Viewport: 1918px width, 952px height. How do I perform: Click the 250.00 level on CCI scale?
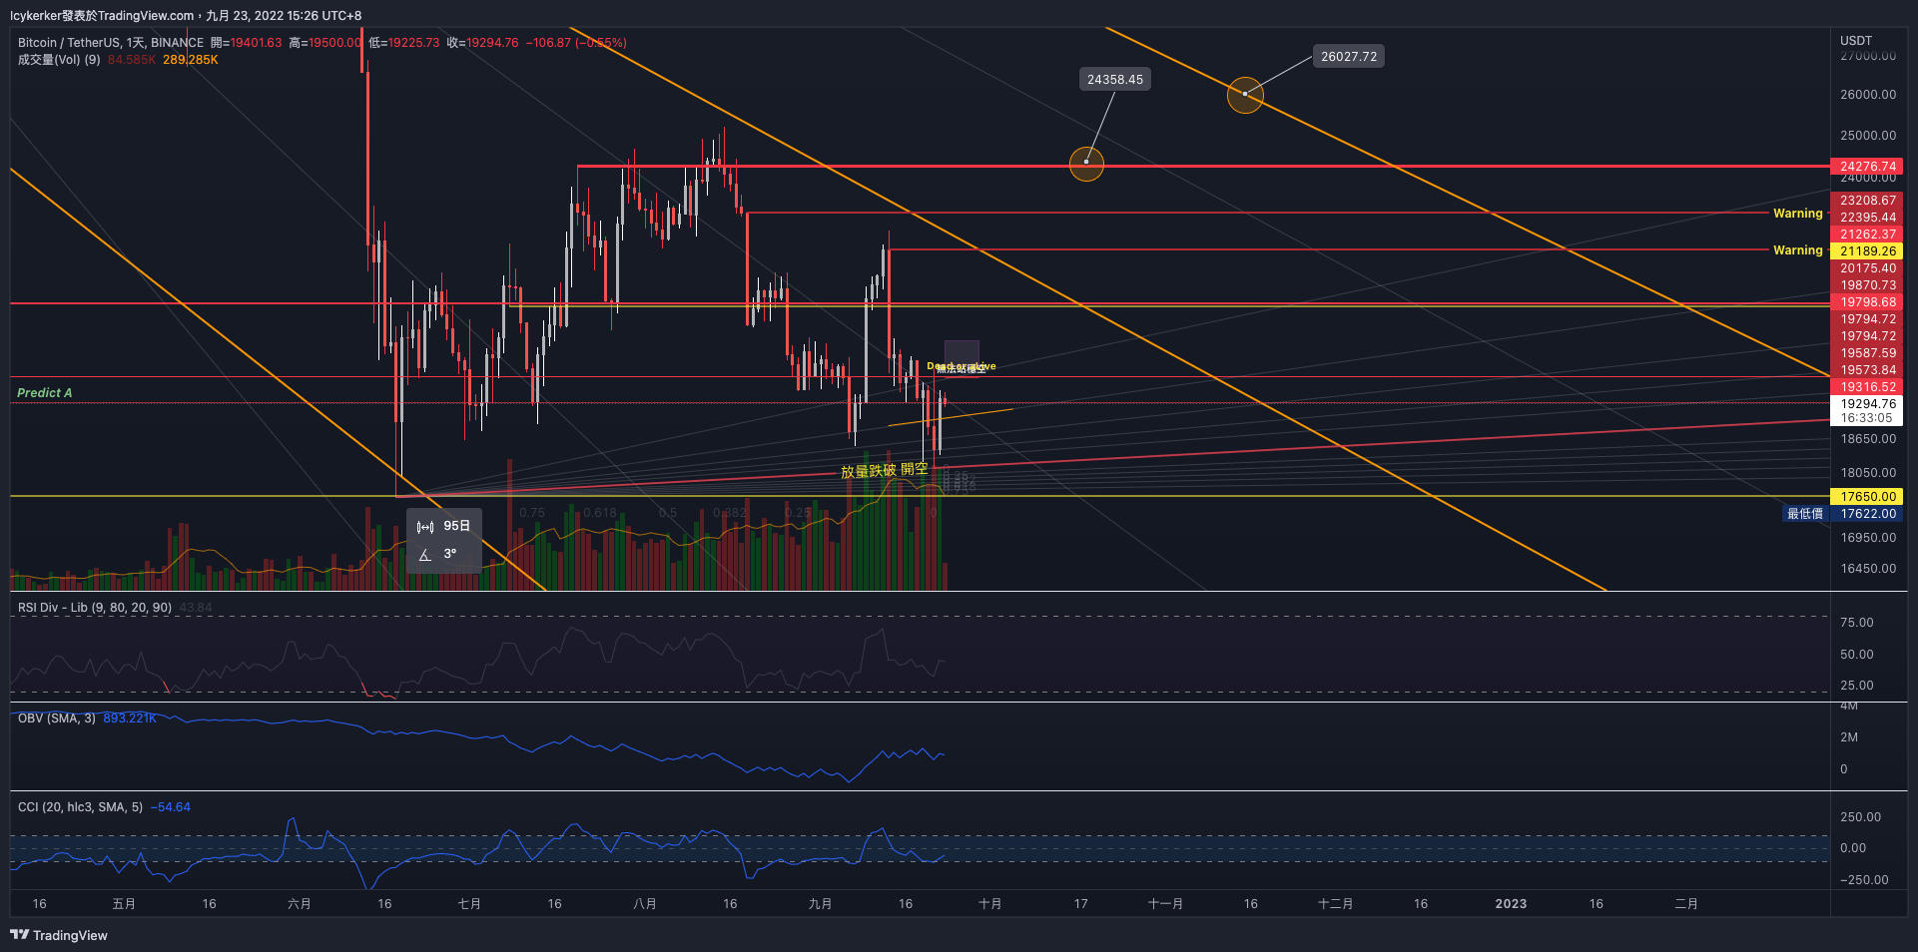coord(1861,817)
